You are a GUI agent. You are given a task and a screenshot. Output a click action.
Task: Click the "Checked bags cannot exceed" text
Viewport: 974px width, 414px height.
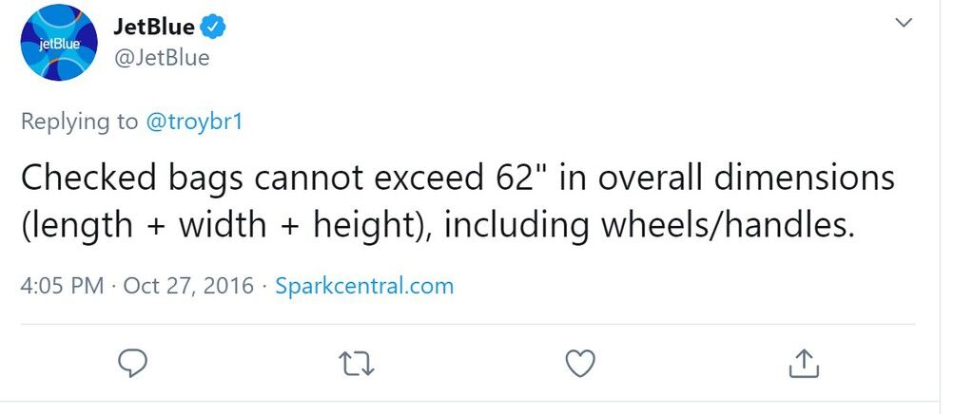click(x=251, y=178)
